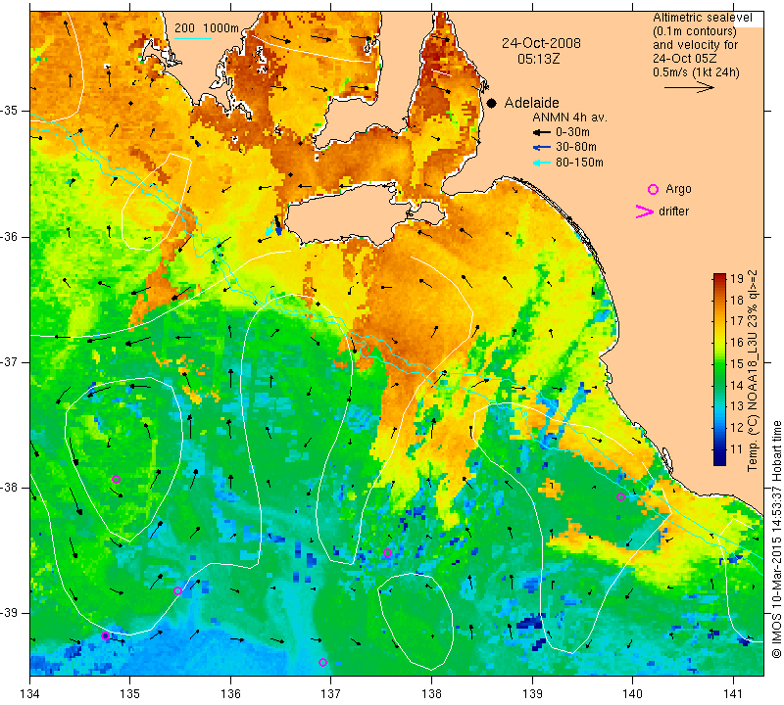784x705 pixels.
Task: Click the longitude label 134
Action: coord(30,693)
